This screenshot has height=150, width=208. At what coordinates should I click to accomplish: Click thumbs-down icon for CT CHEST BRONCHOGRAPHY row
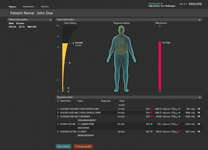click(199, 132)
